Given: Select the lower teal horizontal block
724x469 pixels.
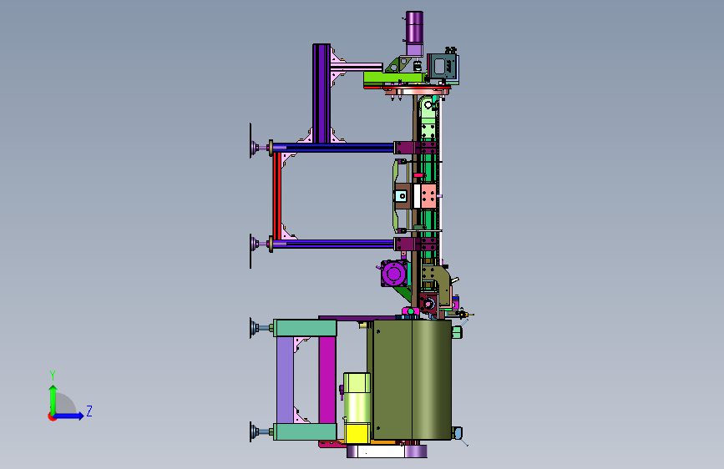Looking at the screenshot, I should pyautogui.click(x=305, y=432).
